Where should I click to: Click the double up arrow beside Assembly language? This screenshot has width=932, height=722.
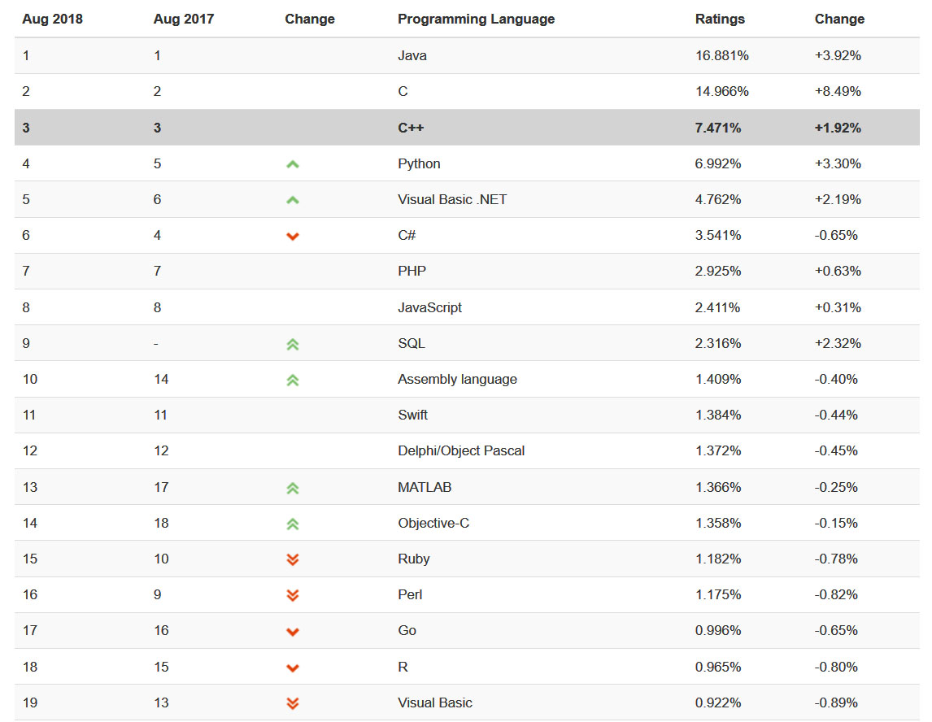[x=293, y=380]
